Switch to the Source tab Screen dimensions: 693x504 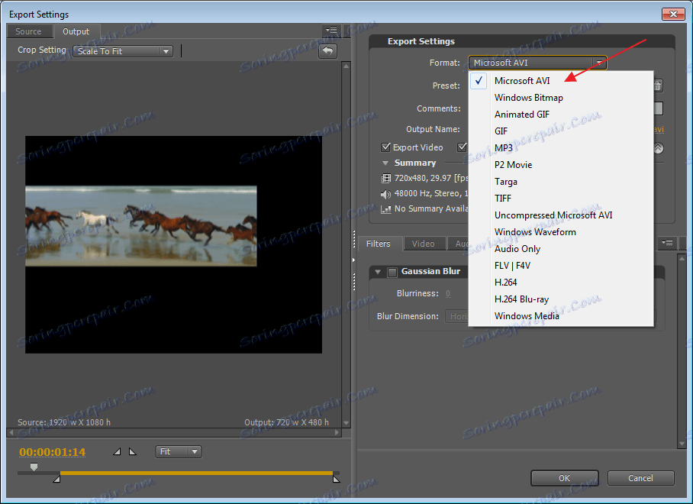click(29, 31)
